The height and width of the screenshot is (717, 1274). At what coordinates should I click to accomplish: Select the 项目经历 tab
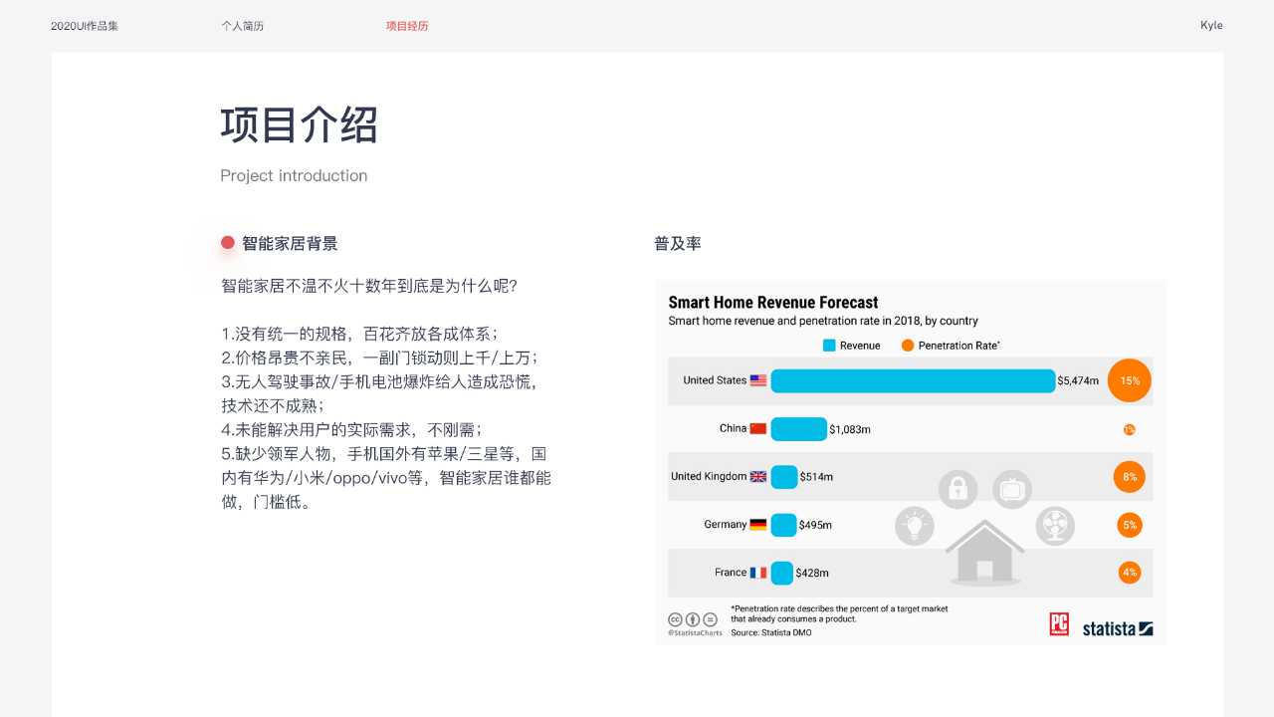[x=407, y=26]
